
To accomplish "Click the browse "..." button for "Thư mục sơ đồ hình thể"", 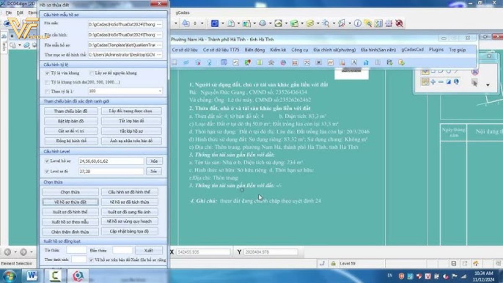I will [160, 55].
